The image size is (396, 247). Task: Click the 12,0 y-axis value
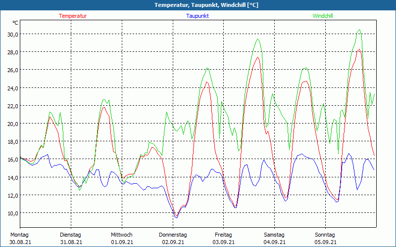click(12, 195)
